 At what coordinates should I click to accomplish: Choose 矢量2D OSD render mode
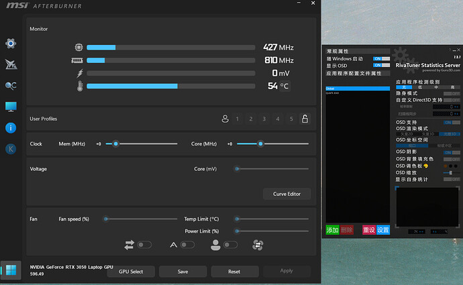[x=407, y=134]
